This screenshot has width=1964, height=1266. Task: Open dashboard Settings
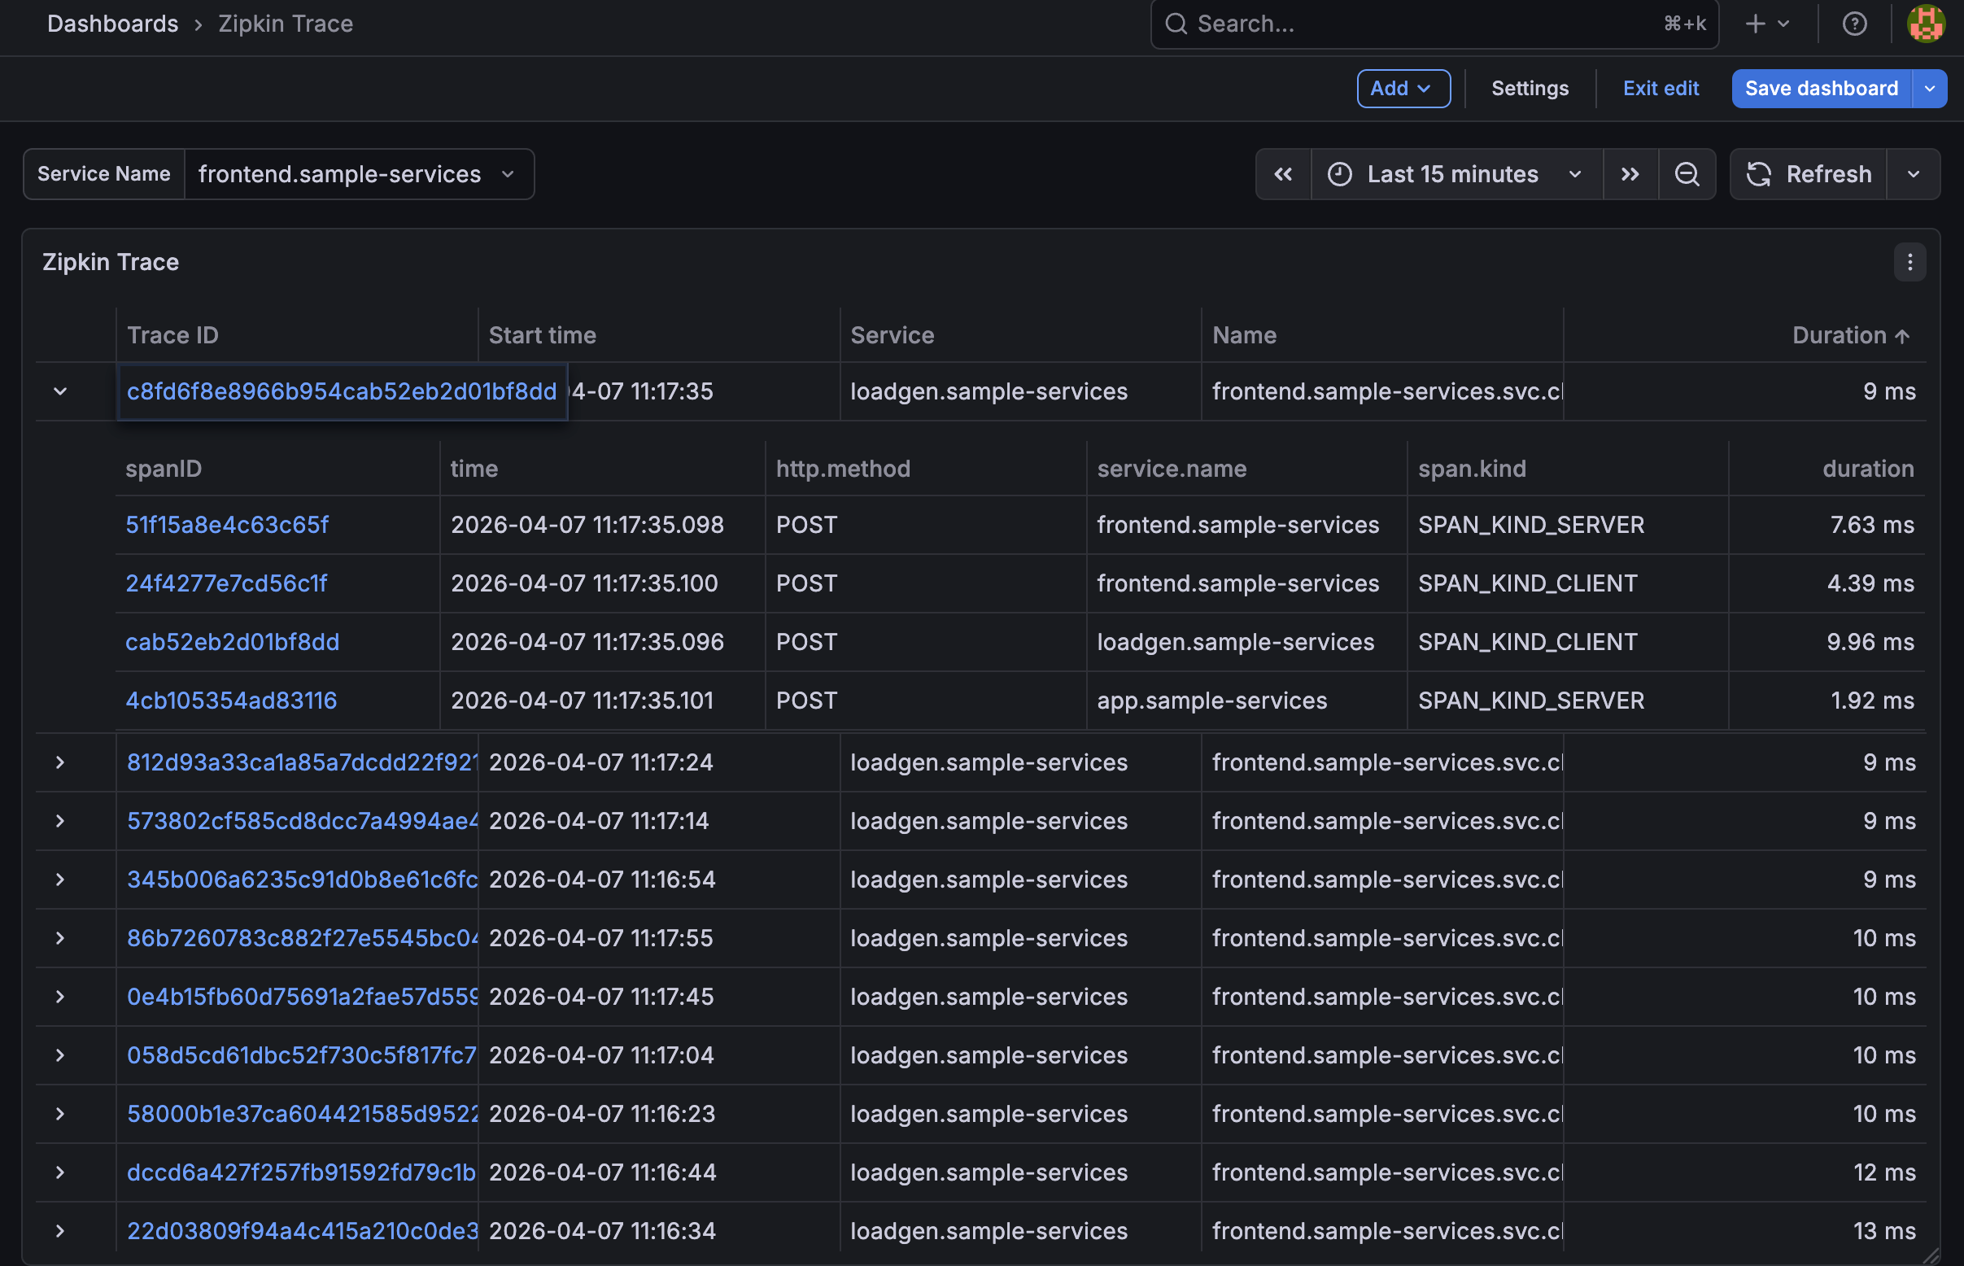tap(1529, 89)
